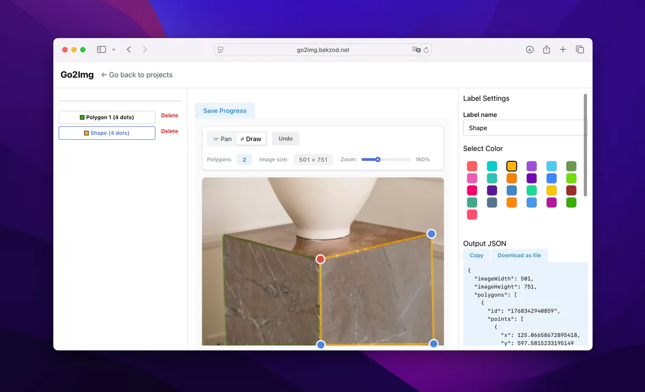Click the Select Color heading

(483, 148)
